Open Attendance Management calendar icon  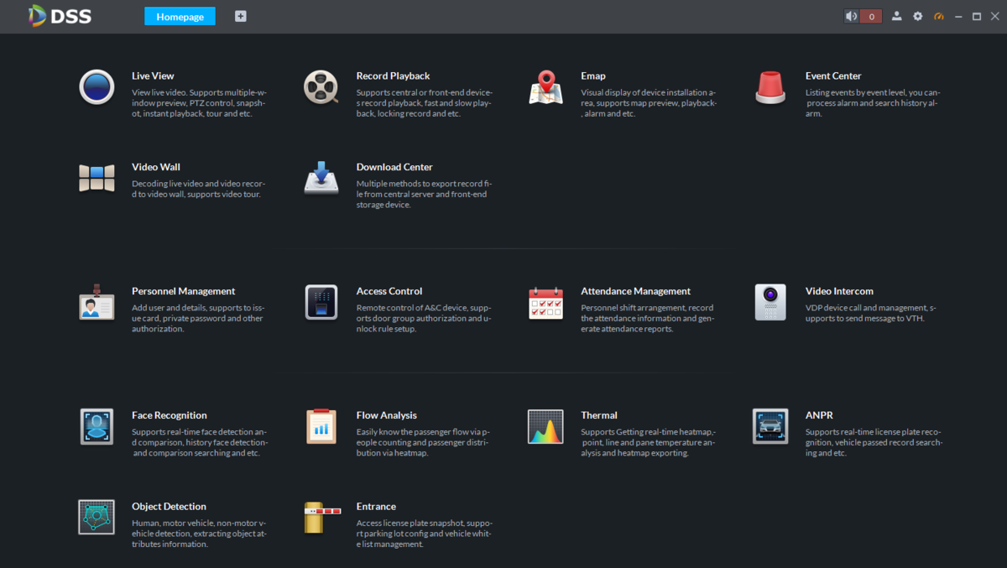[545, 303]
